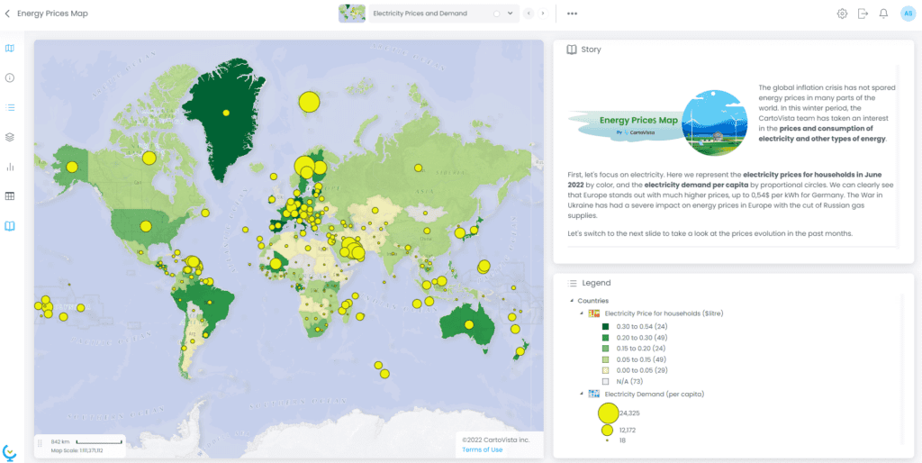Open the layers stack icon in sidebar
The width and height of the screenshot is (922, 463).
click(9, 137)
